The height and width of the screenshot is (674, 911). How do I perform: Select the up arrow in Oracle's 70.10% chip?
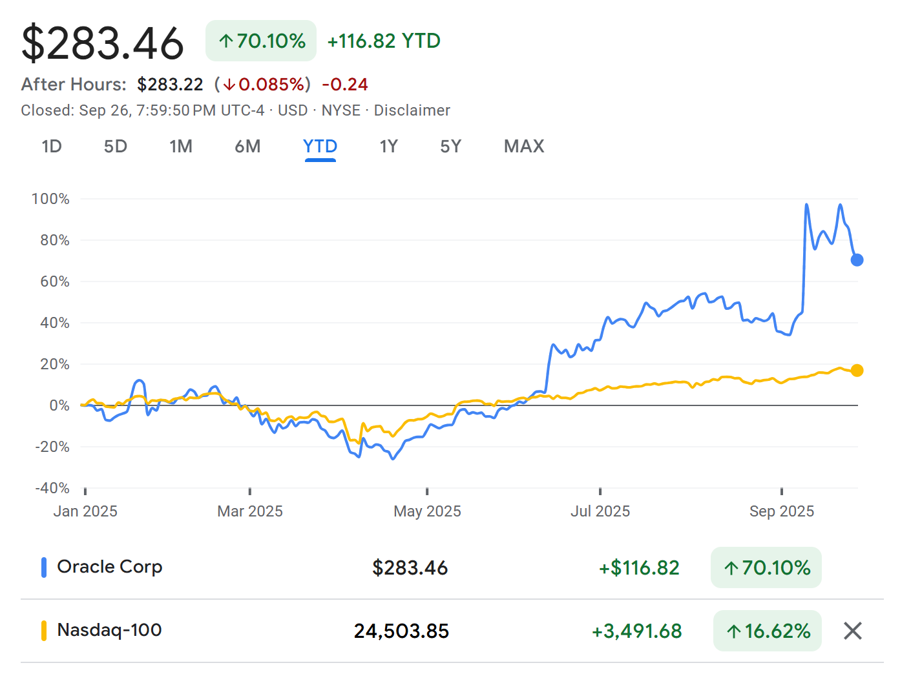pyautogui.click(x=731, y=568)
